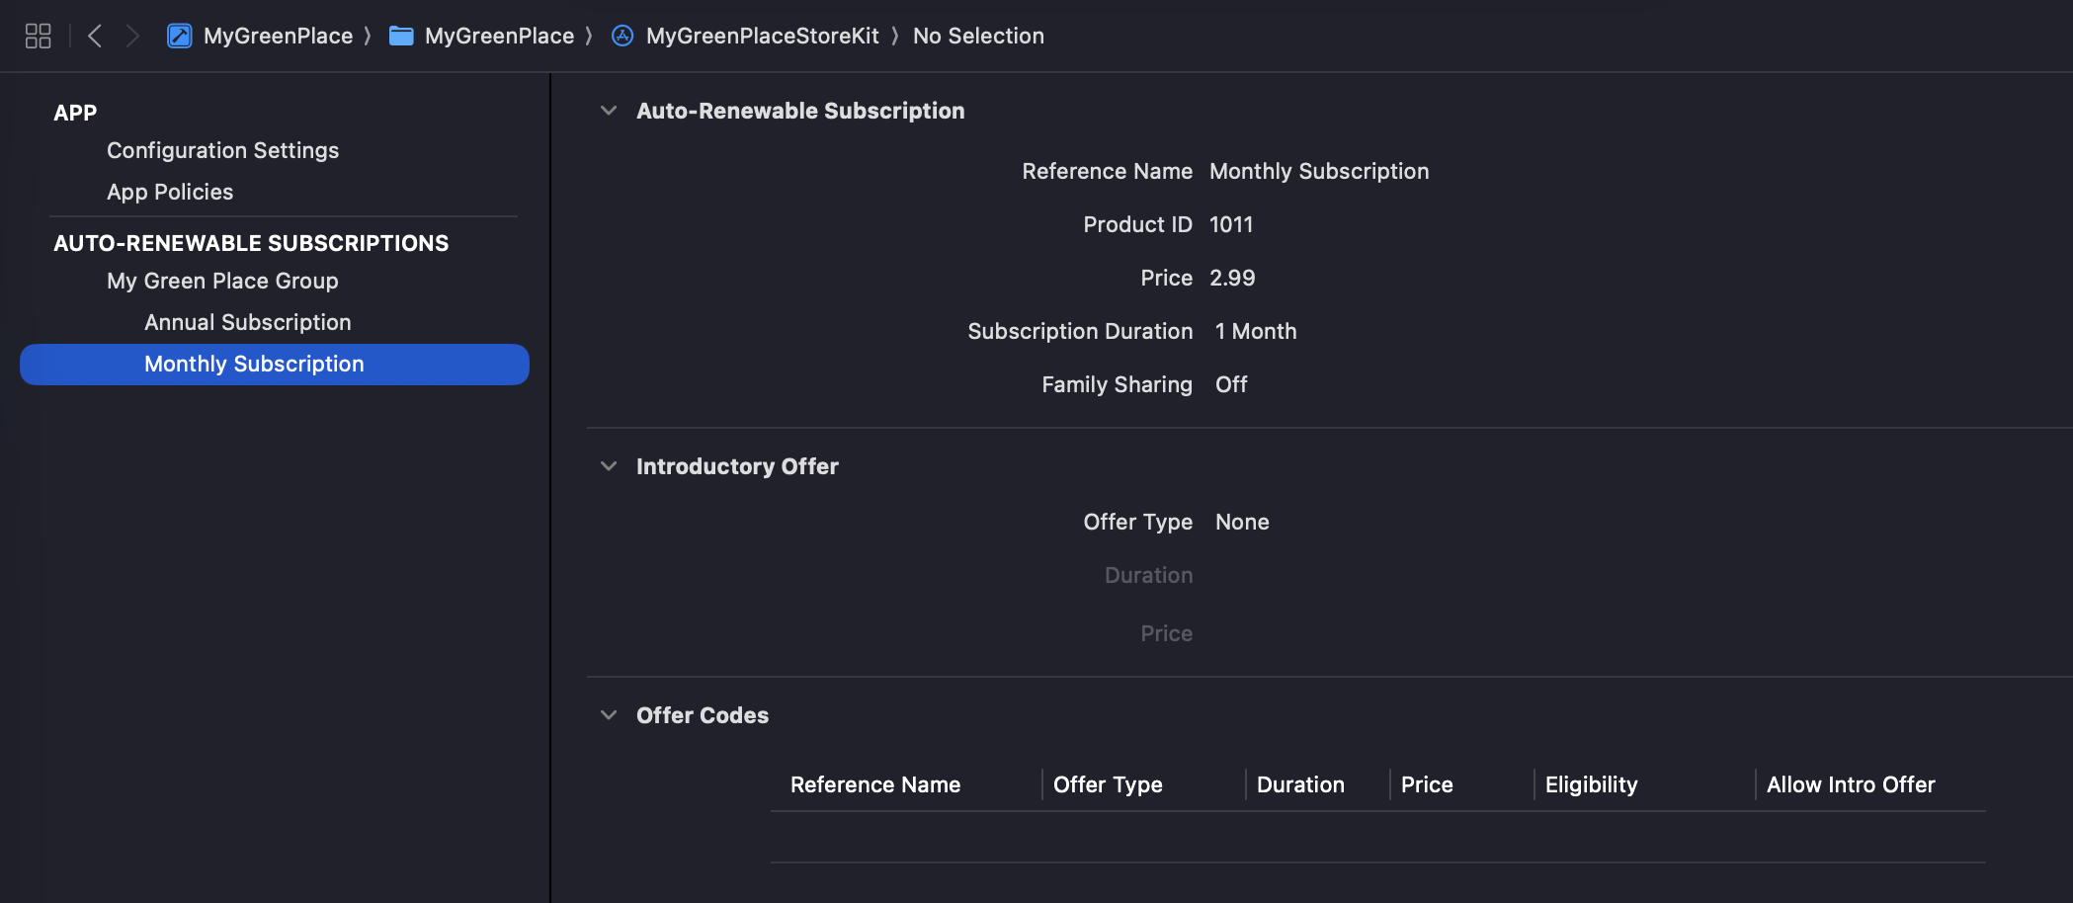
Task: Change the Offer Type from None
Action: pyautogui.click(x=1241, y=522)
